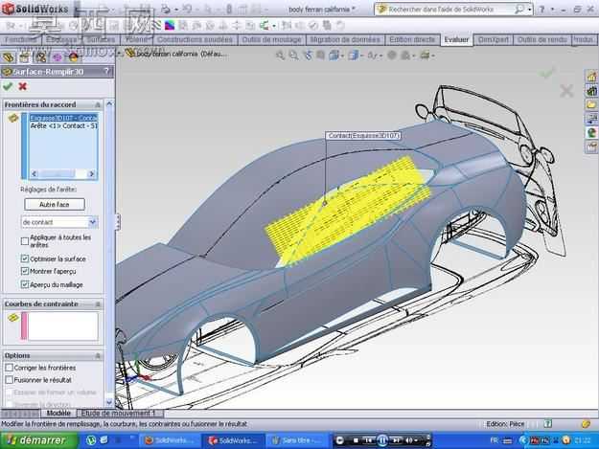Click the colorful curvature display icon in toolbar
Image resolution: width=599 pixels, height=449 pixels.
(170, 26)
